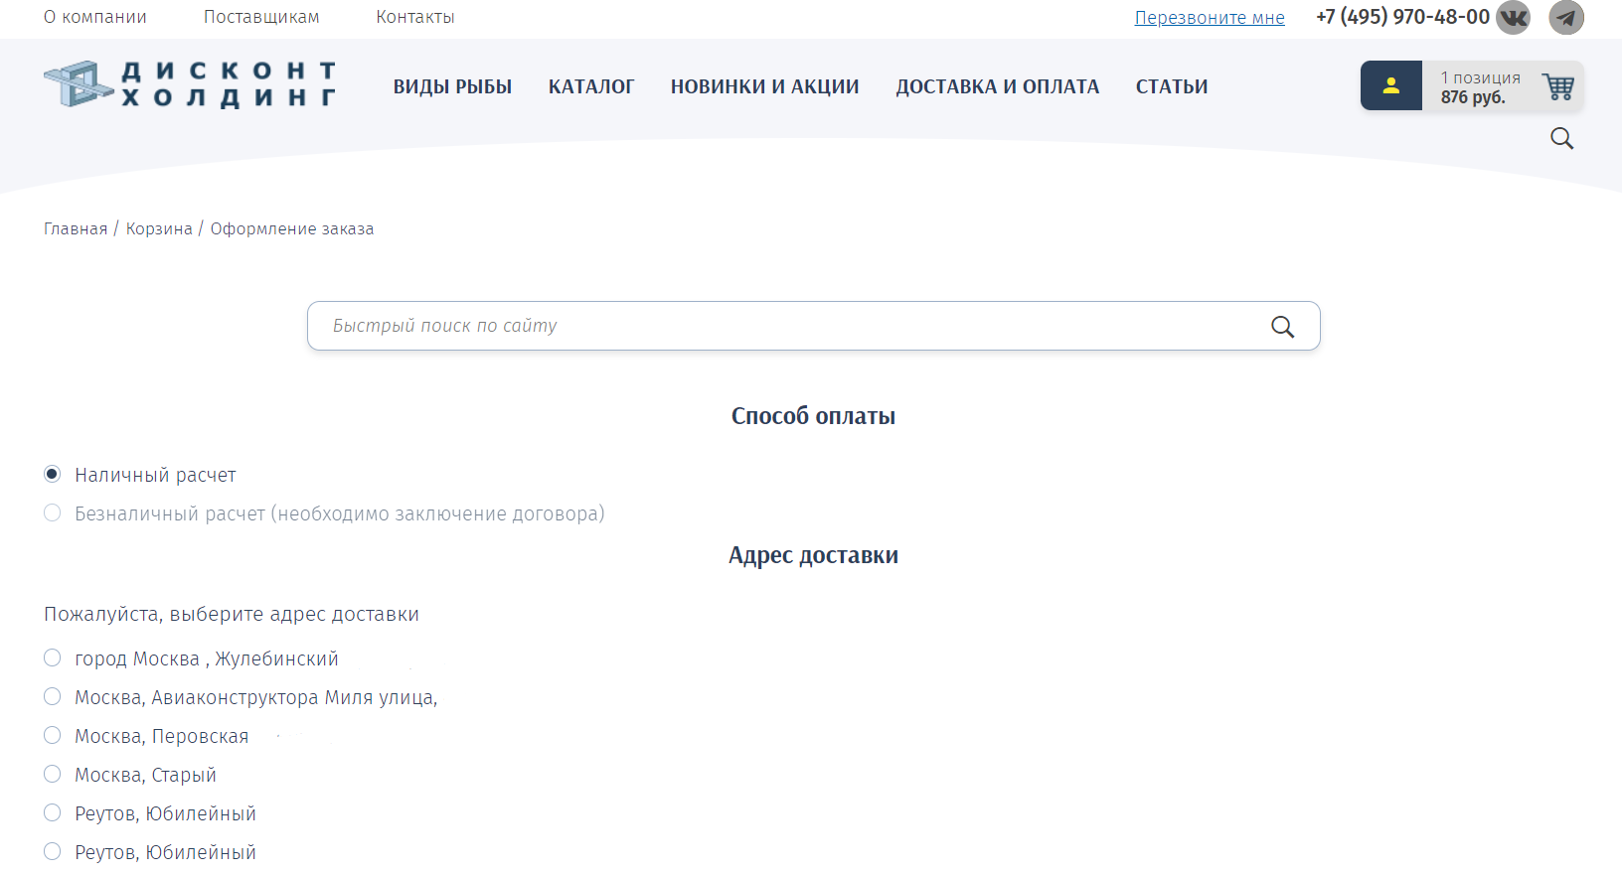Open the Поставщикам top link
1622x876 pixels.
click(261, 17)
